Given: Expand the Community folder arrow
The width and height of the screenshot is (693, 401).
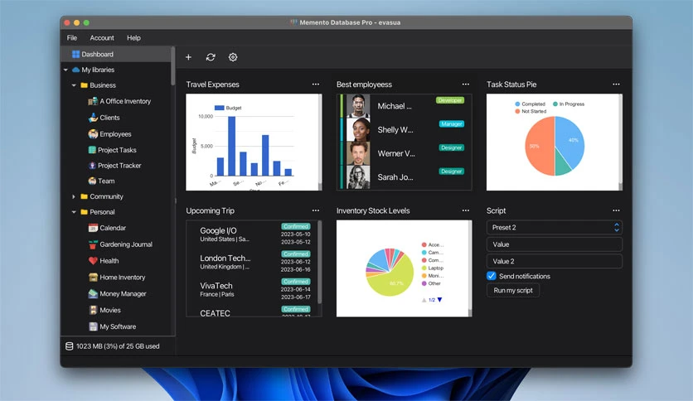Looking at the screenshot, I should (x=74, y=196).
